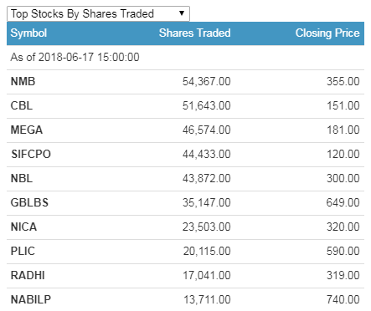
Task: Click the As of 2018-06-17 timestamp row
Action: click(x=185, y=58)
